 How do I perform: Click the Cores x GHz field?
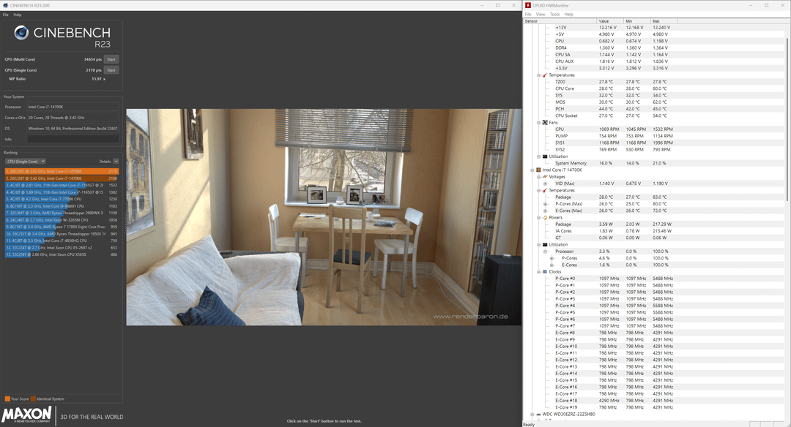[73, 117]
